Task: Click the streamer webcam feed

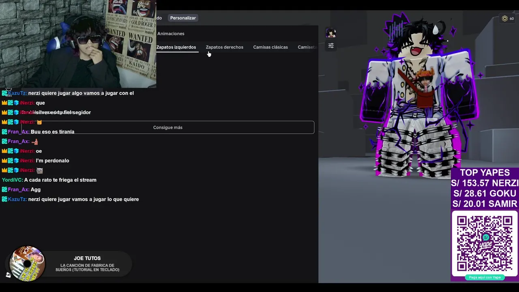Action: point(78,44)
